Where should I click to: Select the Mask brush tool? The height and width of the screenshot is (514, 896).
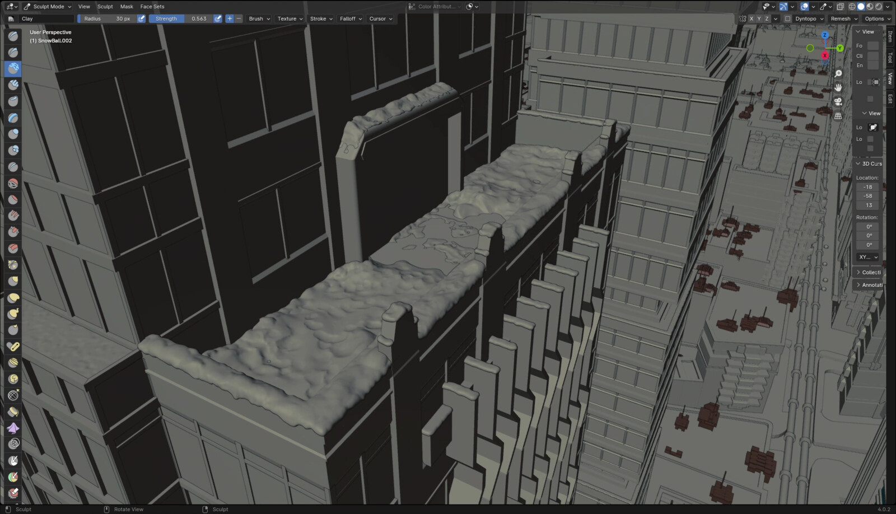point(13,461)
